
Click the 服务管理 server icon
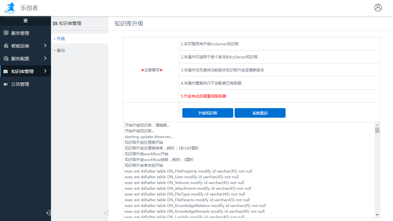click(6, 33)
